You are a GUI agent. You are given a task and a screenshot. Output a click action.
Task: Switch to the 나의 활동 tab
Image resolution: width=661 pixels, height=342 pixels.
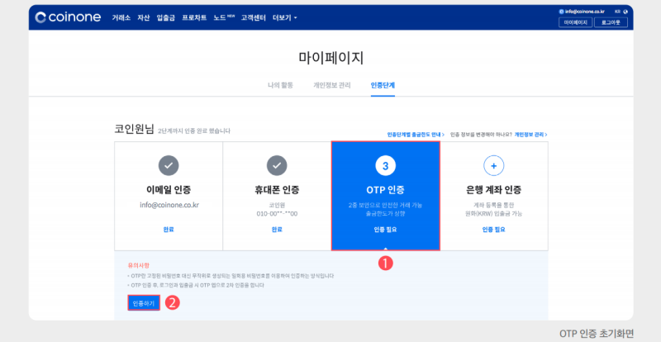coord(280,85)
